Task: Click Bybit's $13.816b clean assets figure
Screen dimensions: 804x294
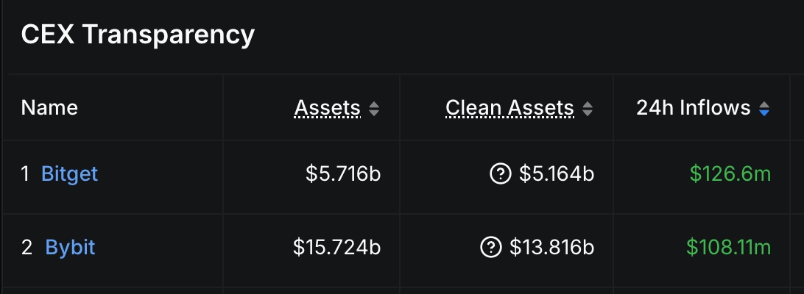Action: [x=551, y=248]
